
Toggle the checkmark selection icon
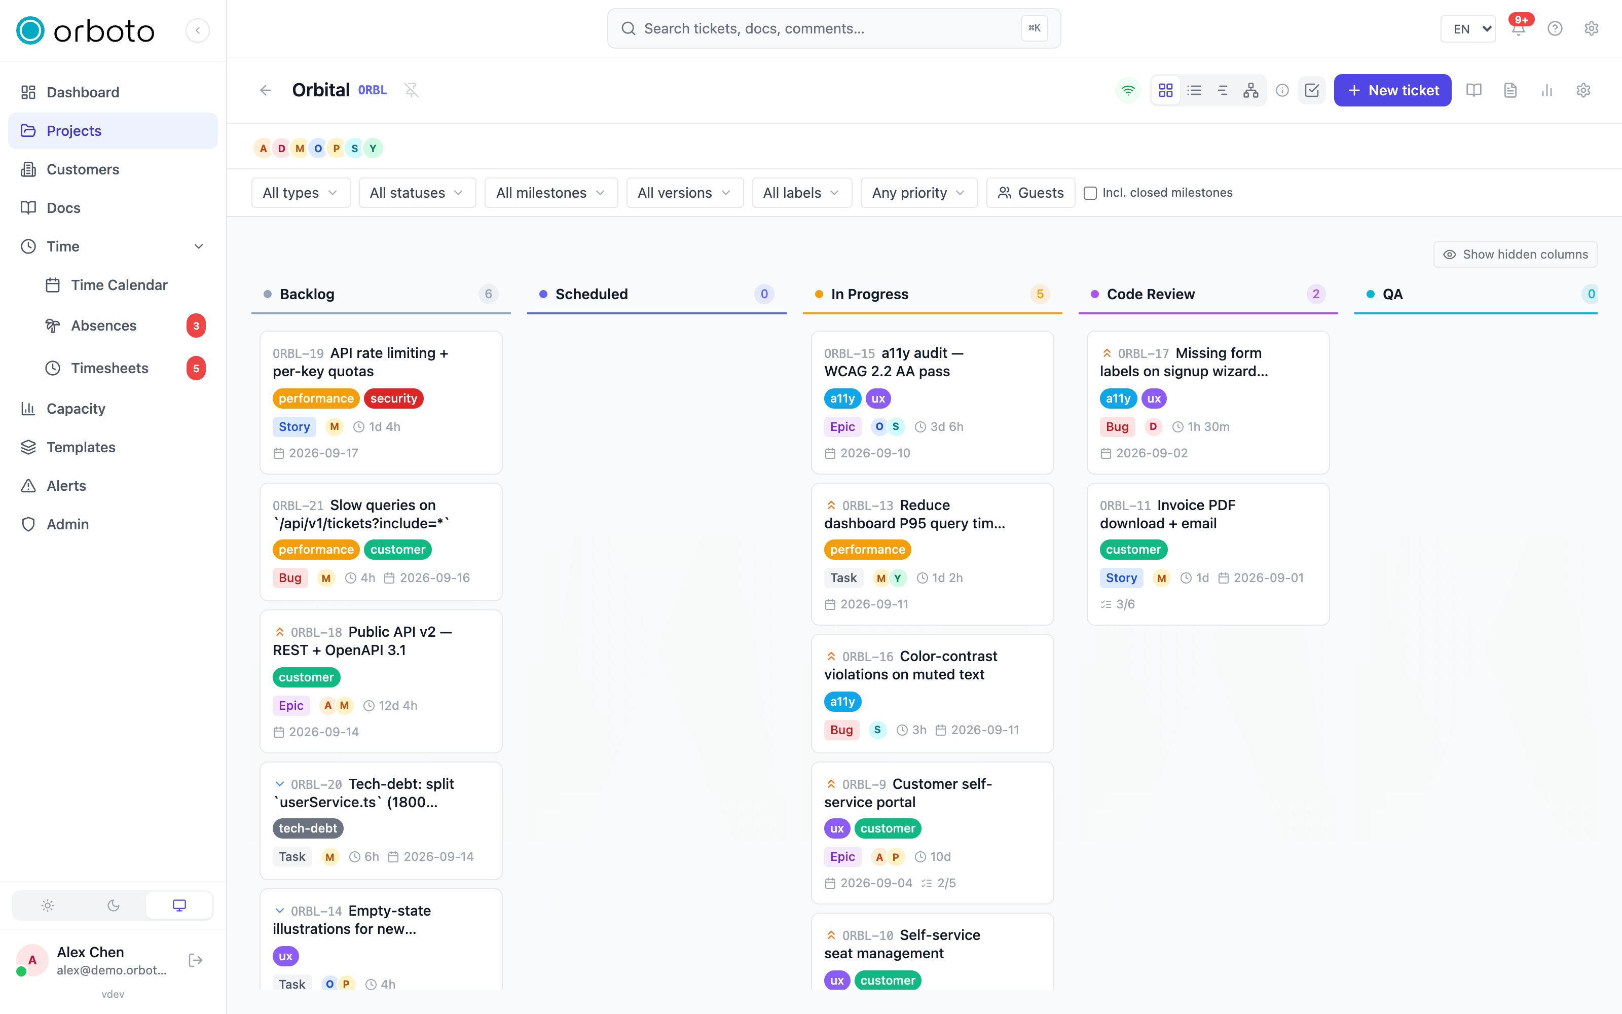pos(1312,90)
